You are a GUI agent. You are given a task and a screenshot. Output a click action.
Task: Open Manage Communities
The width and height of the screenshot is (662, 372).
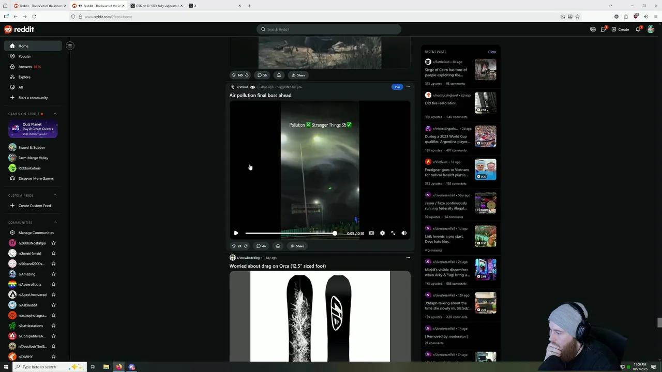33,233
